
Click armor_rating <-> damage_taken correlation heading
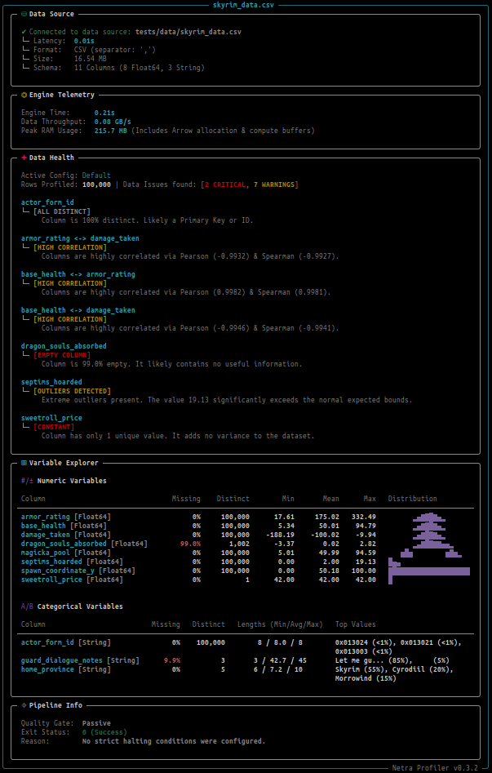click(x=80, y=238)
